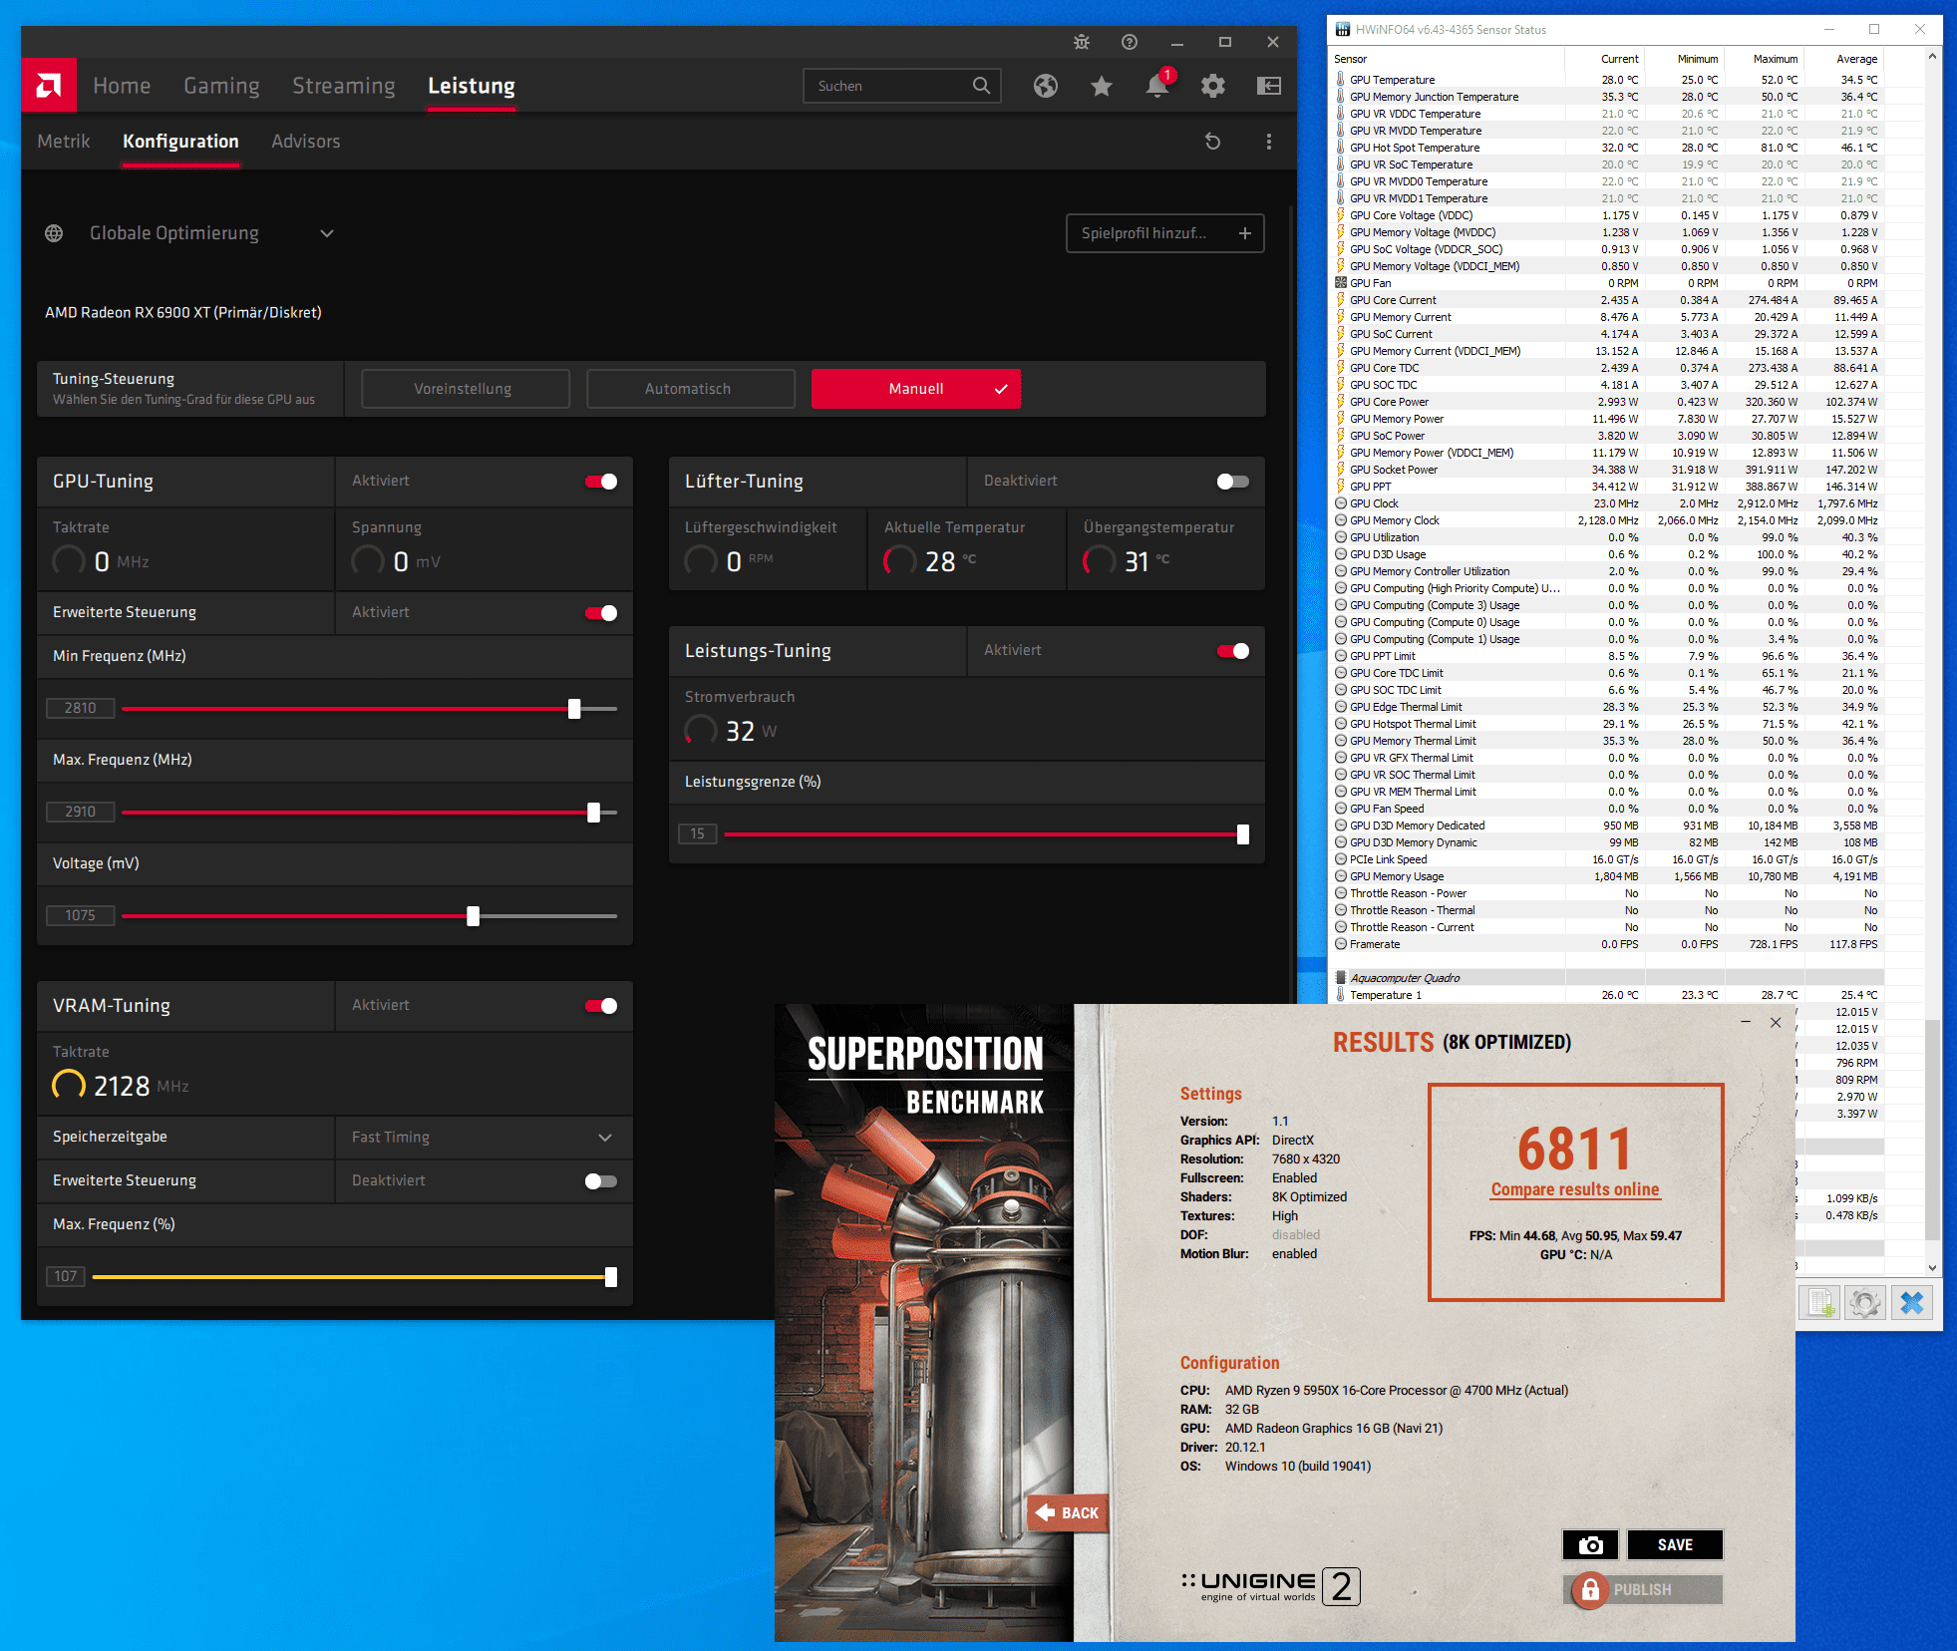This screenshot has width=1957, height=1651.
Task: Open the Gaming tab
Action: pyautogui.click(x=221, y=86)
